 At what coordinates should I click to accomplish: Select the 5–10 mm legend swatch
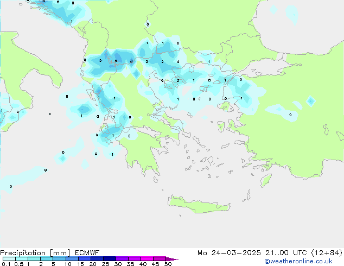[59, 259]
